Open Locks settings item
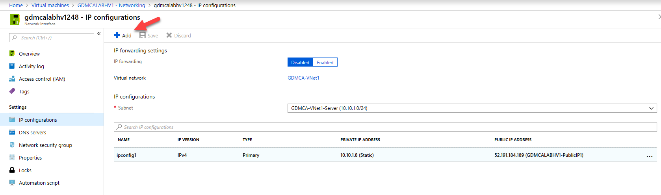This screenshot has width=661, height=195. [x=25, y=170]
